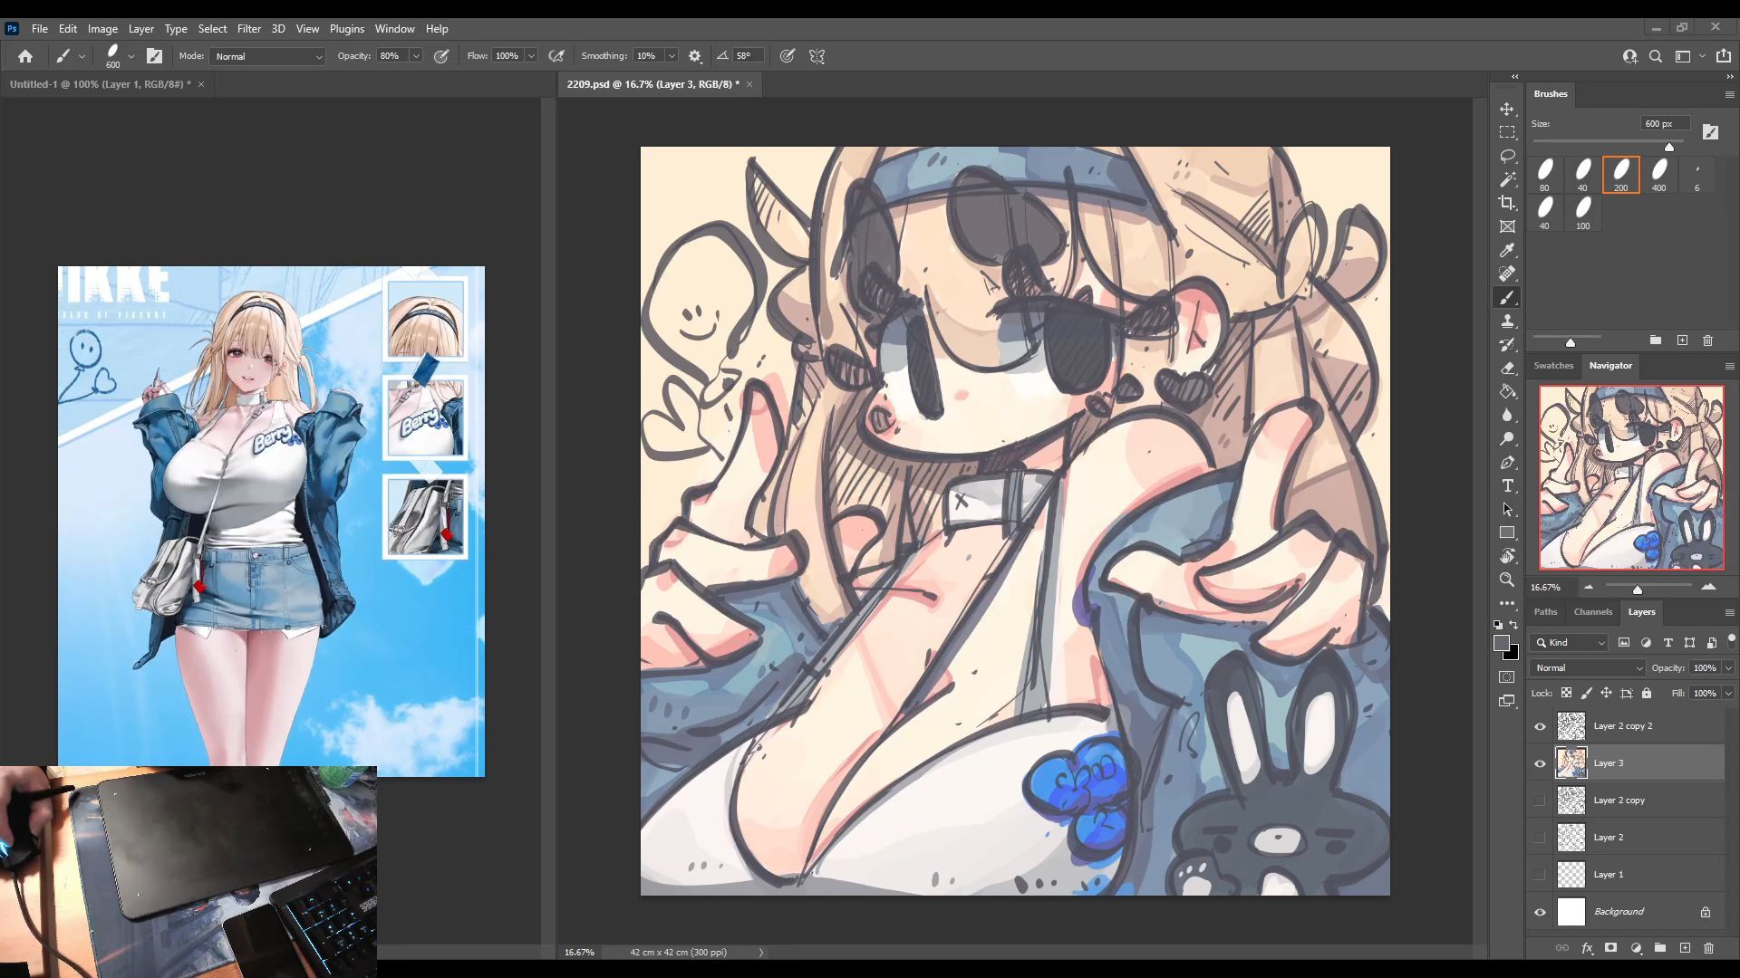Select the Type tool
Image resolution: width=1740 pixels, height=978 pixels.
point(1507,485)
